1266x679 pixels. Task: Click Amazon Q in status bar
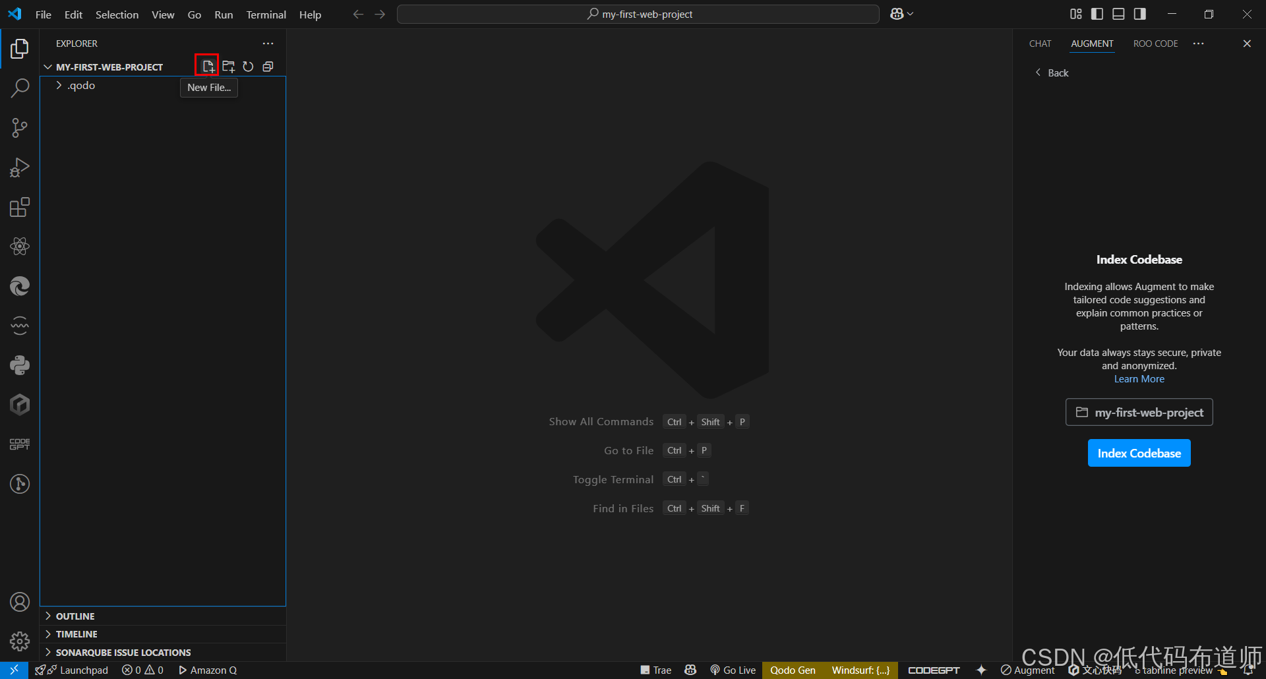208,670
